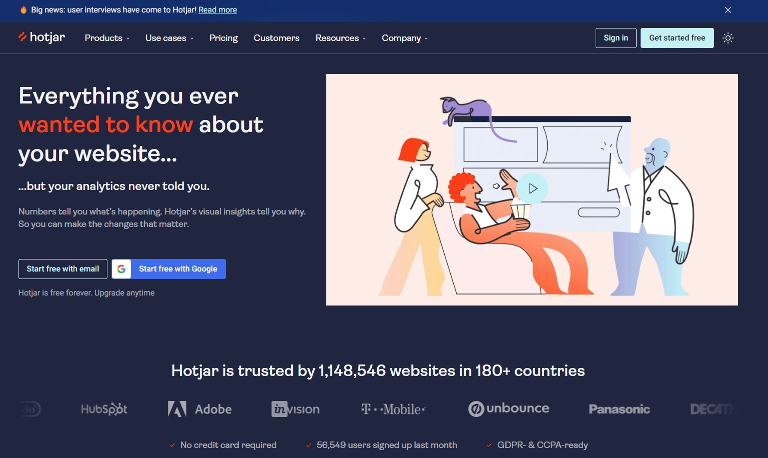Click the T-Mobile logo
This screenshot has width=768, height=458.
(x=393, y=409)
